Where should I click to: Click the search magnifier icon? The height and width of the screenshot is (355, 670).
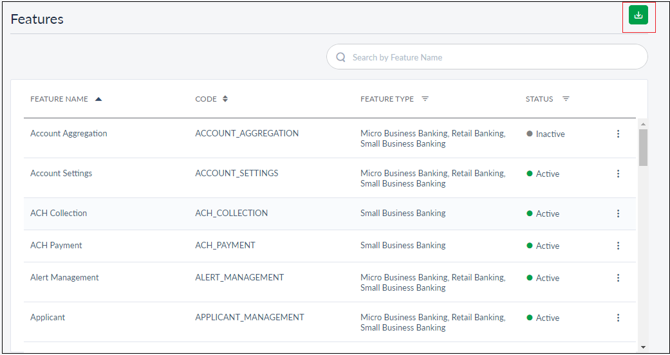[340, 57]
